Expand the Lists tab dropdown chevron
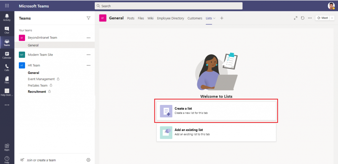 point(215,18)
